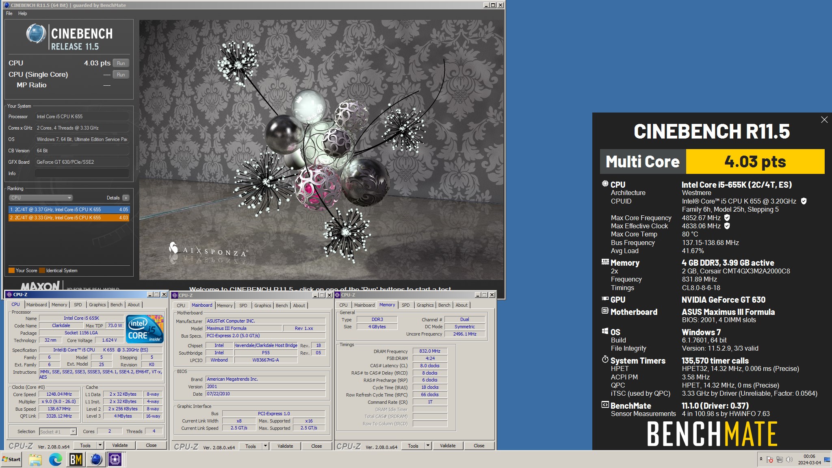Click the Windows OS icon in BenchMate
Screen dimensions: 832x468
pyautogui.click(x=605, y=331)
